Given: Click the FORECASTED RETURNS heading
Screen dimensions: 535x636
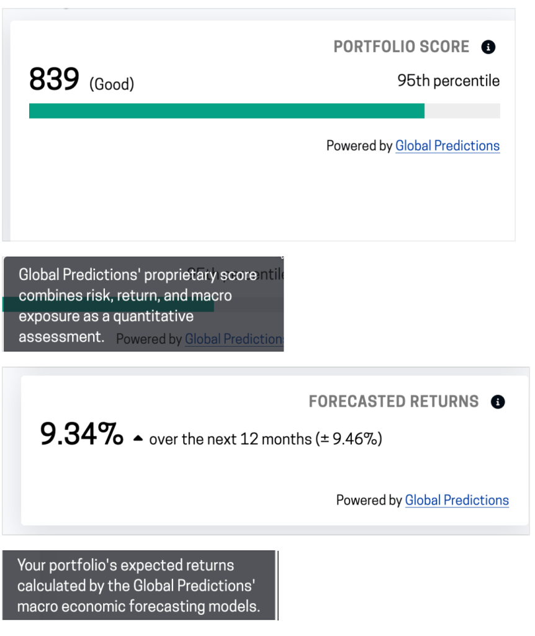Looking at the screenshot, I should (x=393, y=402).
